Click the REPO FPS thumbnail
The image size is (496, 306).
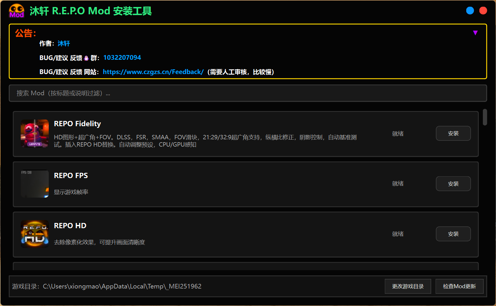(35, 184)
